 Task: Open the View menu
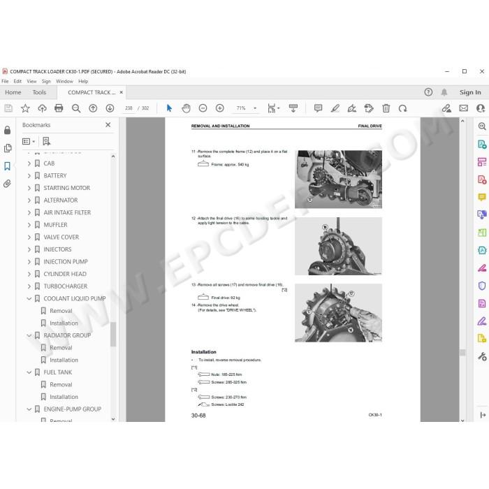pyautogui.click(x=31, y=82)
